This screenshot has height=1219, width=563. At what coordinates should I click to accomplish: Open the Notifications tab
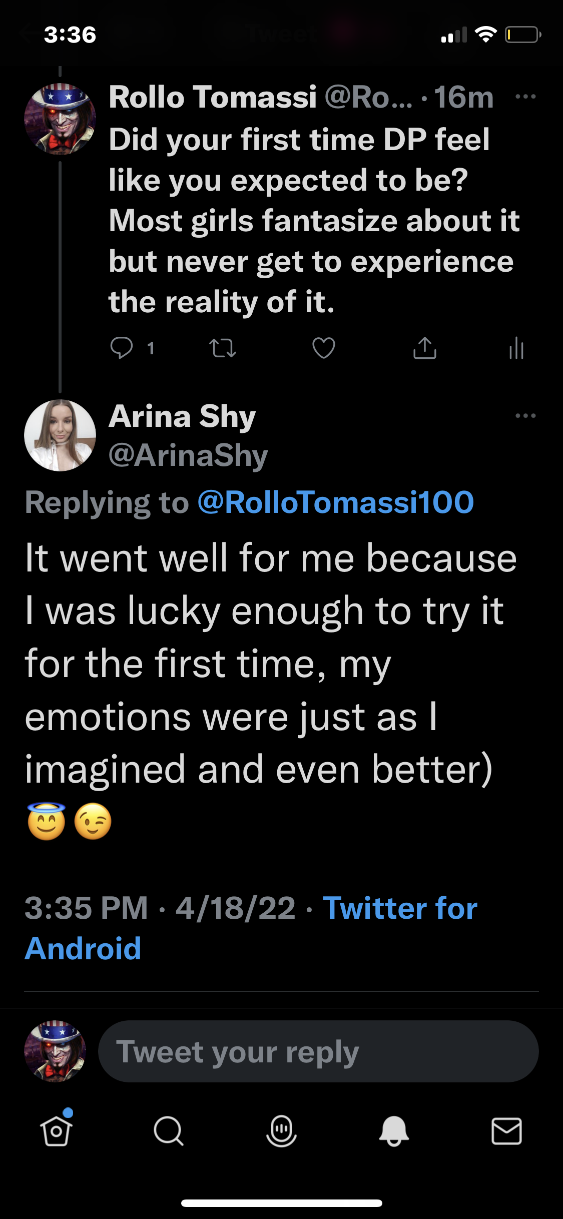394,1131
